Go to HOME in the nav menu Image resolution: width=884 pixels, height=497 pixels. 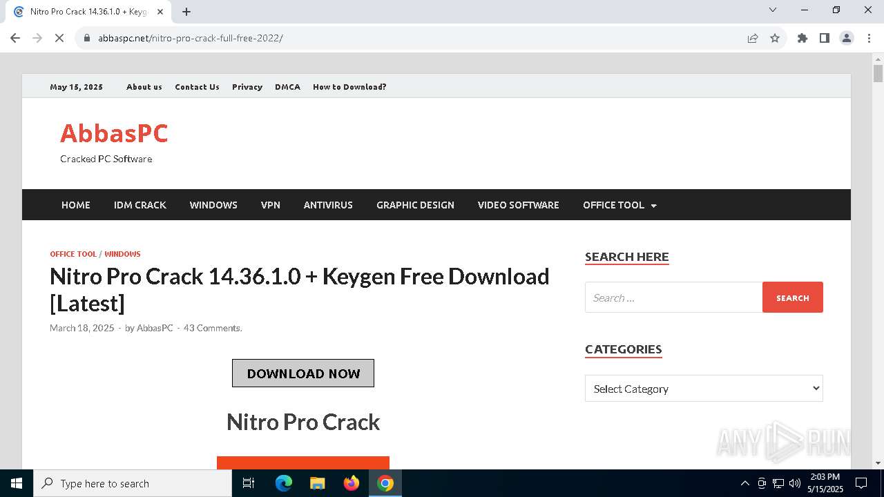coord(76,205)
